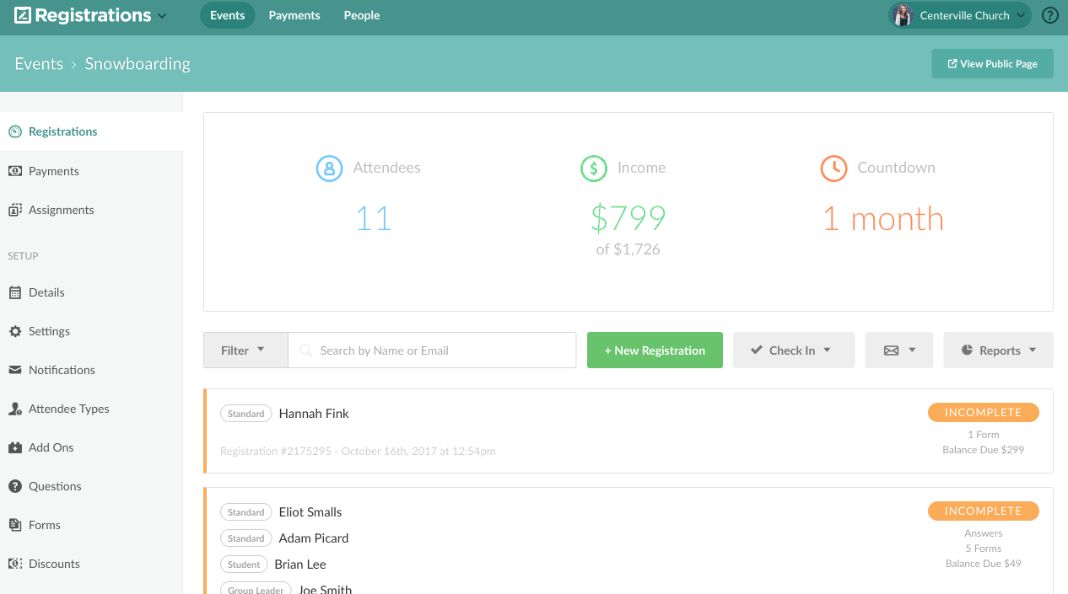This screenshot has width=1068, height=594.
Task: Expand the email envelope dropdown
Action: click(x=898, y=351)
